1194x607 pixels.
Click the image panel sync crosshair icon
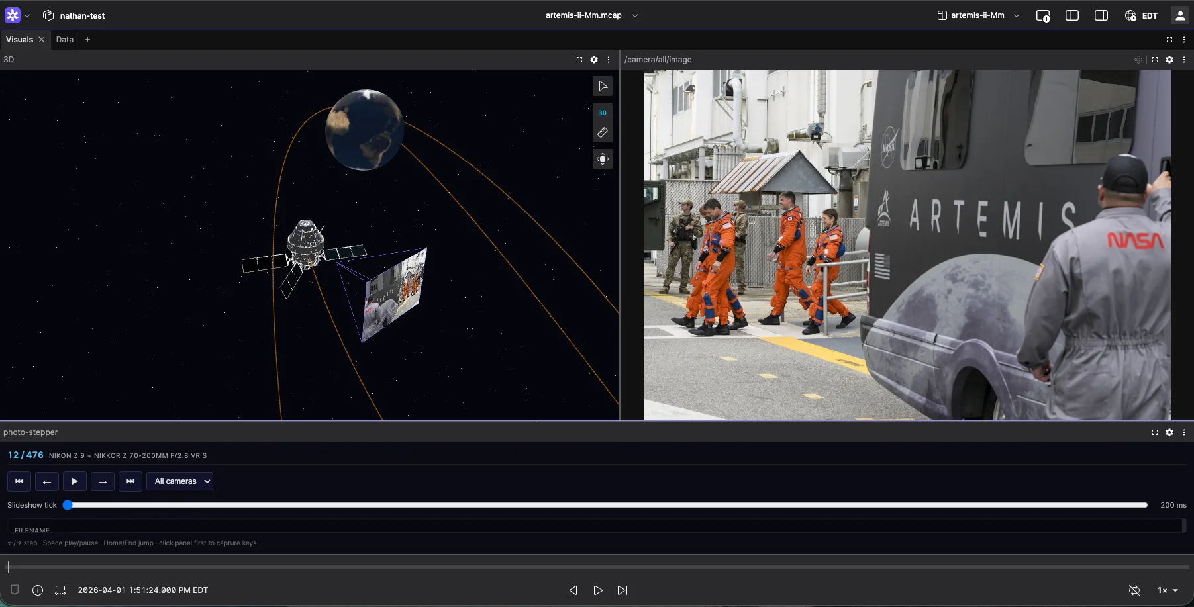click(1138, 60)
